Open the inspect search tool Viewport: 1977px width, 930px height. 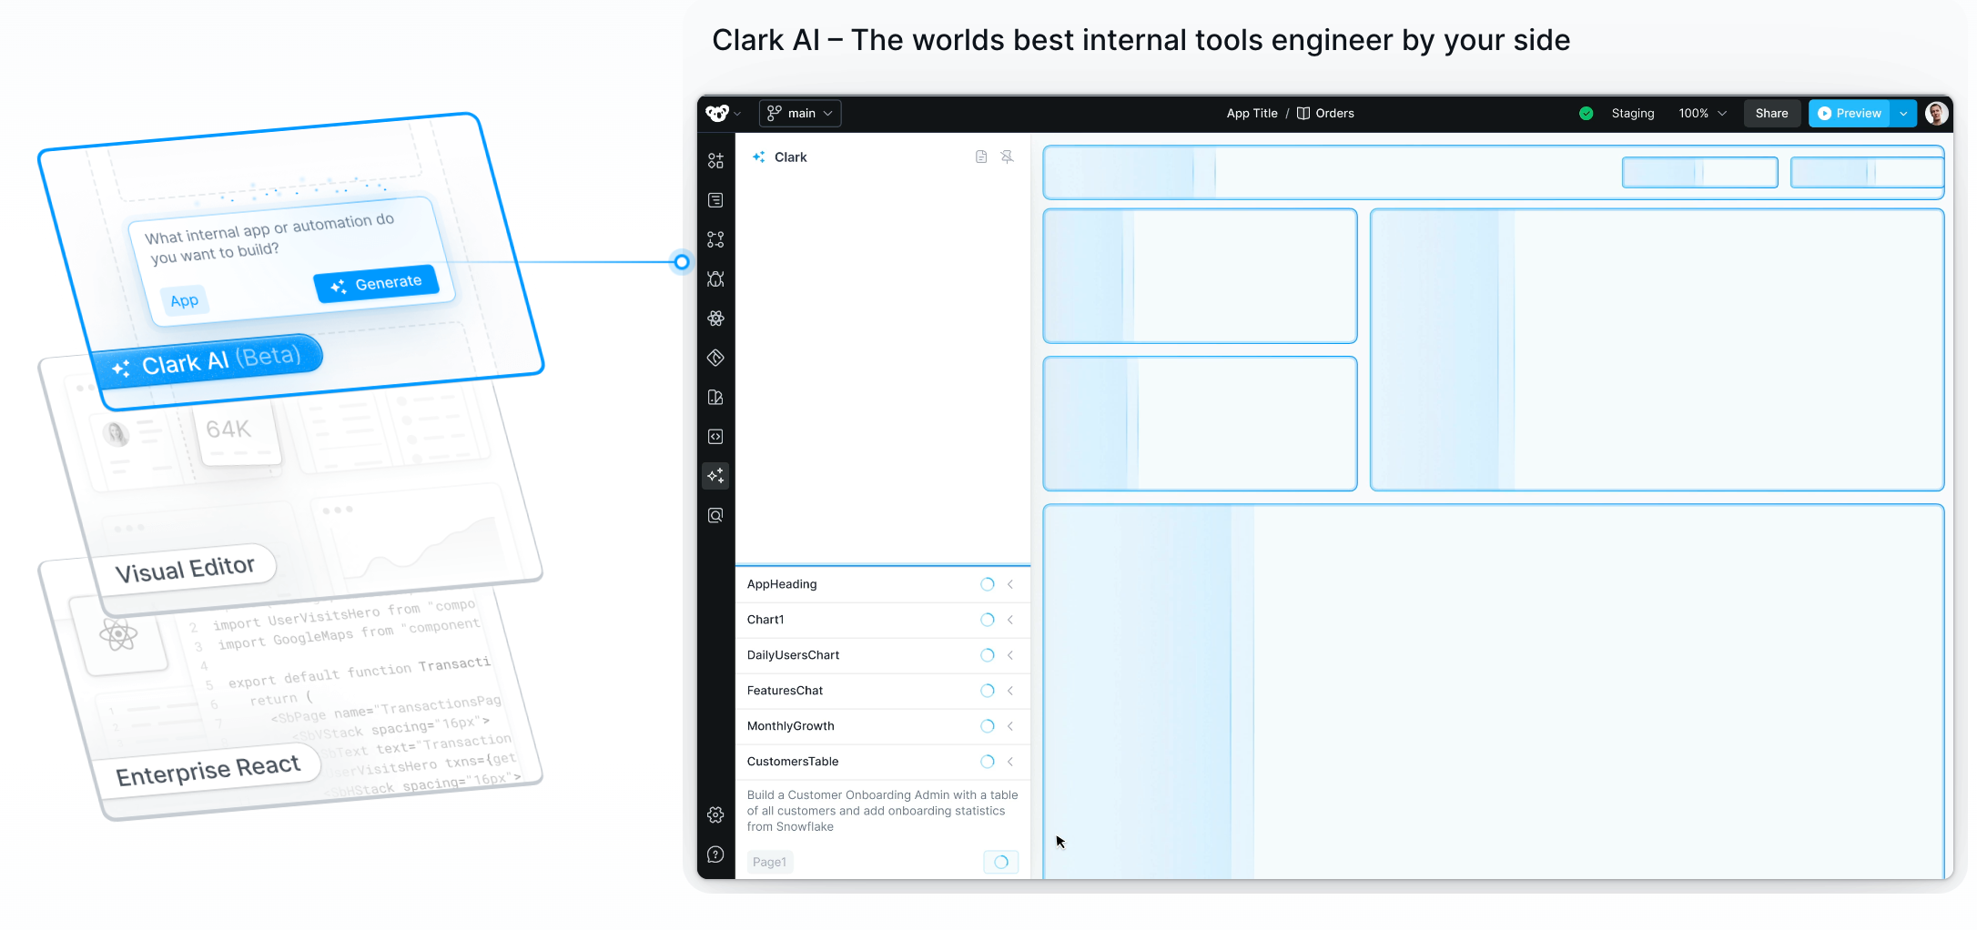point(715,515)
